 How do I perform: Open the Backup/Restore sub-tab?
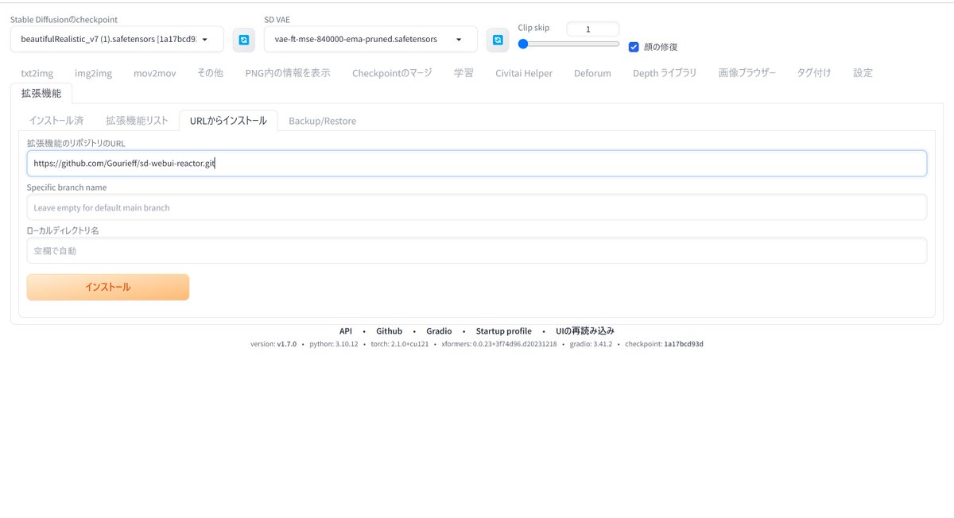point(322,121)
